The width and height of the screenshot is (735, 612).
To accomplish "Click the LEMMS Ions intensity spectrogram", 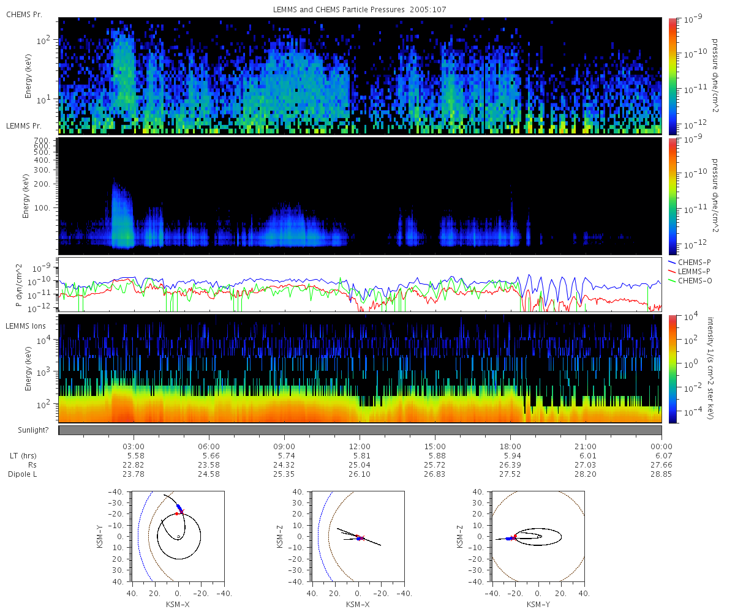I will coord(360,369).
